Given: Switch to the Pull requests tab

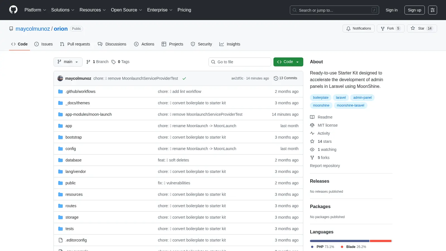Looking at the screenshot, I should coord(75,44).
